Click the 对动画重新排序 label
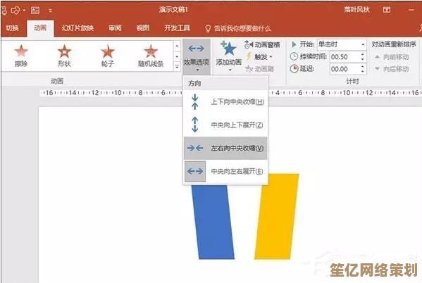Screen dimensions: 422x283 394,44
